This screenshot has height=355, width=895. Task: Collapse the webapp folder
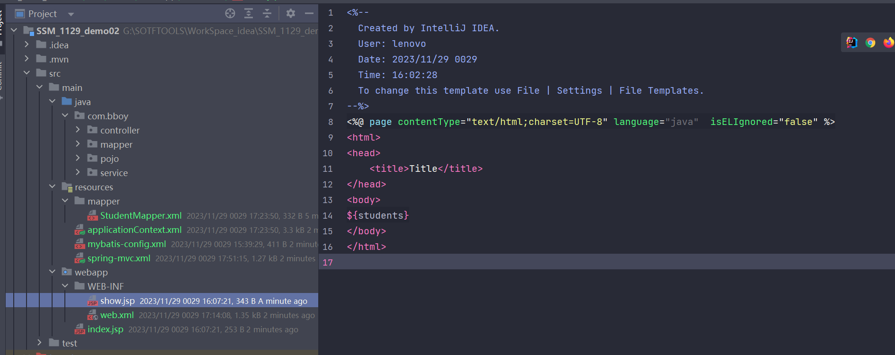53,272
